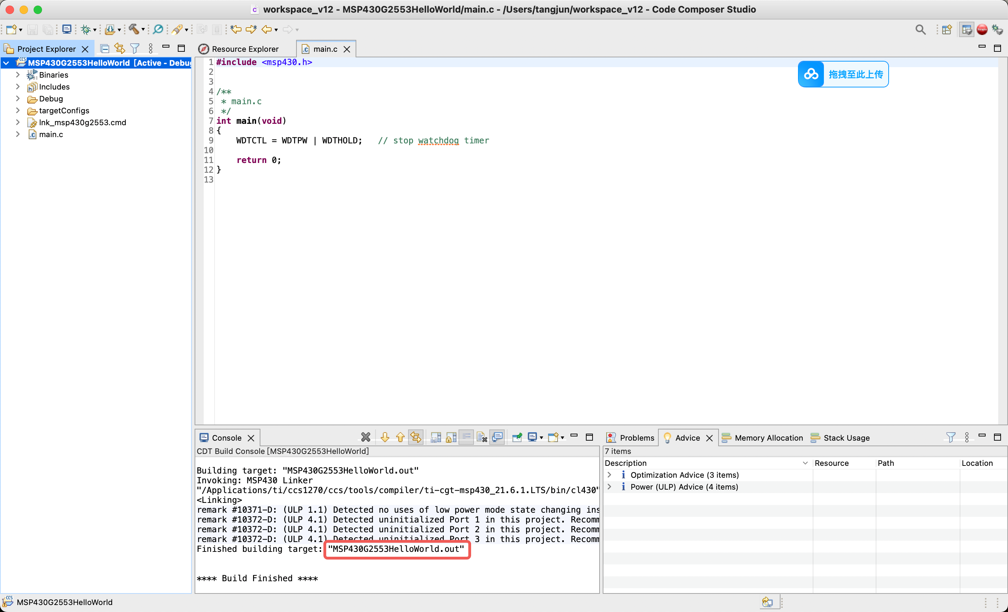Open the Project Explorer filter funnel
Viewport: 1008px width, 612px height.
pyautogui.click(x=135, y=49)
